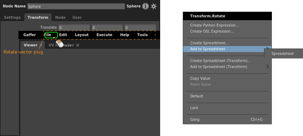Select the User tab
Screen dimensions: 303x136
point(77,17)
